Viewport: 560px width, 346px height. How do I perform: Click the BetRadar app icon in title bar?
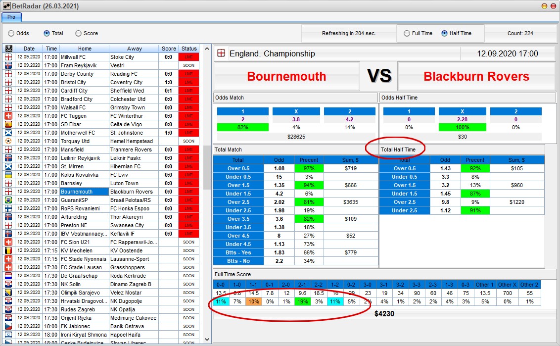coord(6,6)
